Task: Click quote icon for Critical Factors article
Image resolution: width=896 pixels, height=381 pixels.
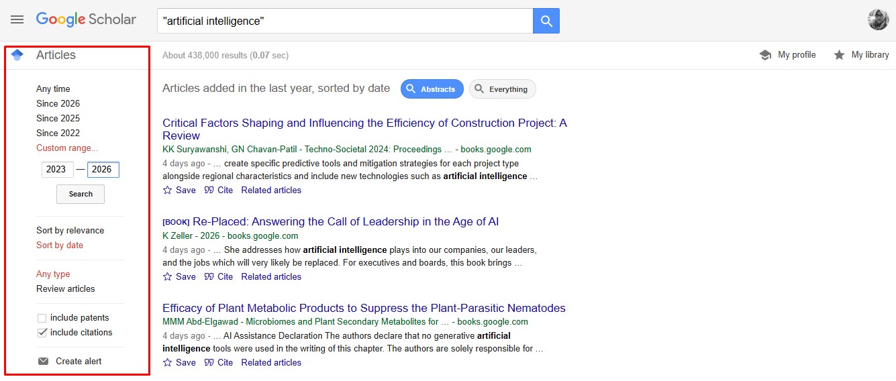Action: 209,190
